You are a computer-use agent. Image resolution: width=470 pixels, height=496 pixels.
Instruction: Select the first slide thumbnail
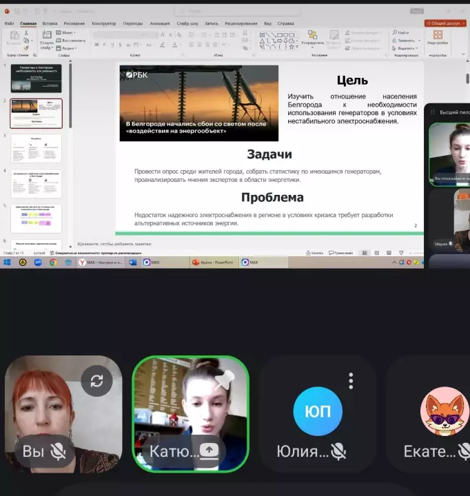tap(36, 79)
